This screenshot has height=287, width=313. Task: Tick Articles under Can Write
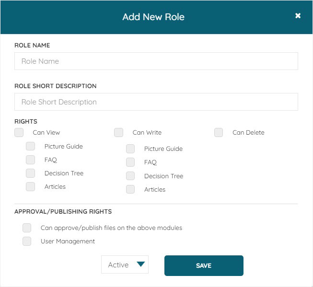(x=130, y=189)
